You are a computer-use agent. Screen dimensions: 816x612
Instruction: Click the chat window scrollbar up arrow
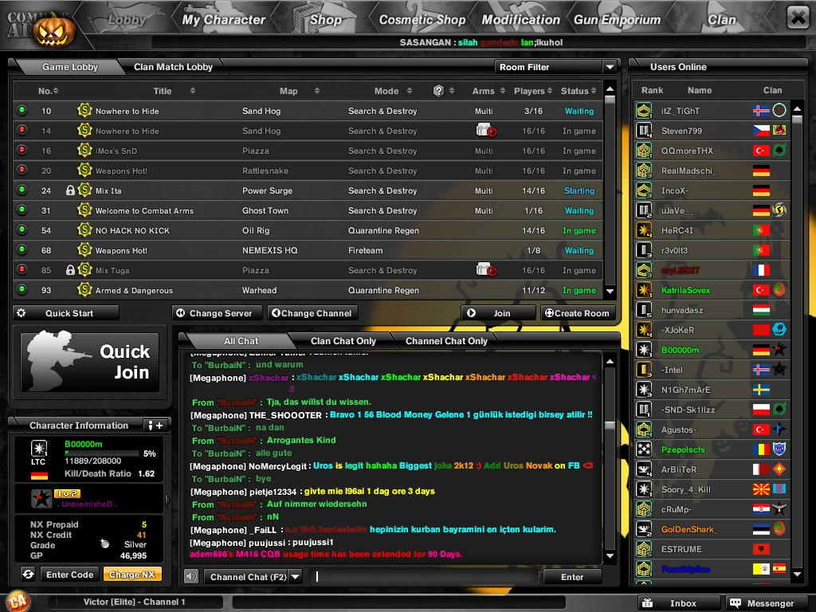(x=610, y=361)
